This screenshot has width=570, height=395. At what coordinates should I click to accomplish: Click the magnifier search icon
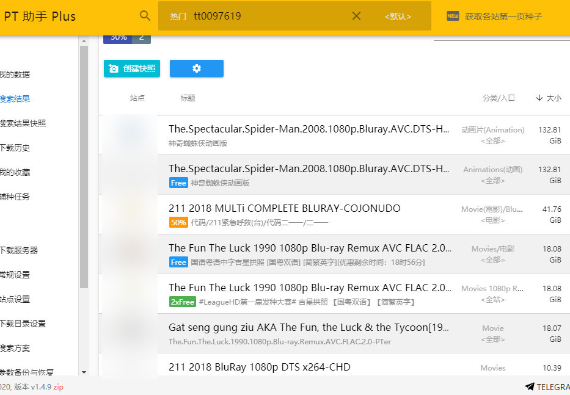click(145, 15)
